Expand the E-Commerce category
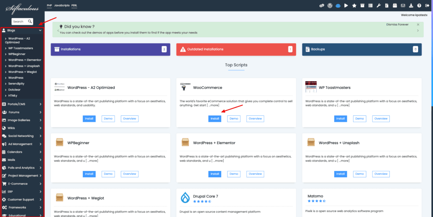The width and height of the screenshot is (433, 217). point(22,184)
